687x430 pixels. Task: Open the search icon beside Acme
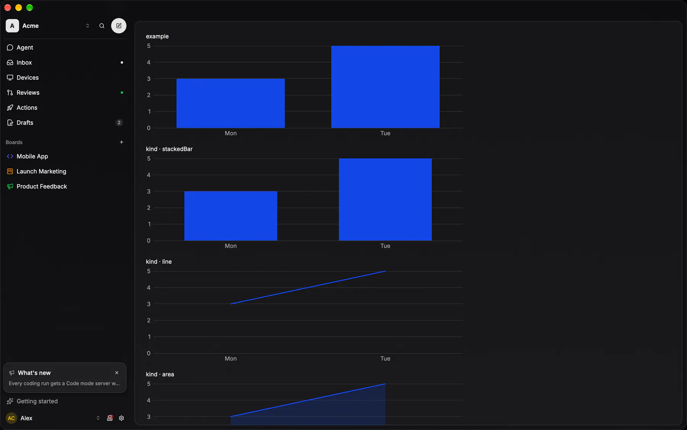[x=102, y=26]
